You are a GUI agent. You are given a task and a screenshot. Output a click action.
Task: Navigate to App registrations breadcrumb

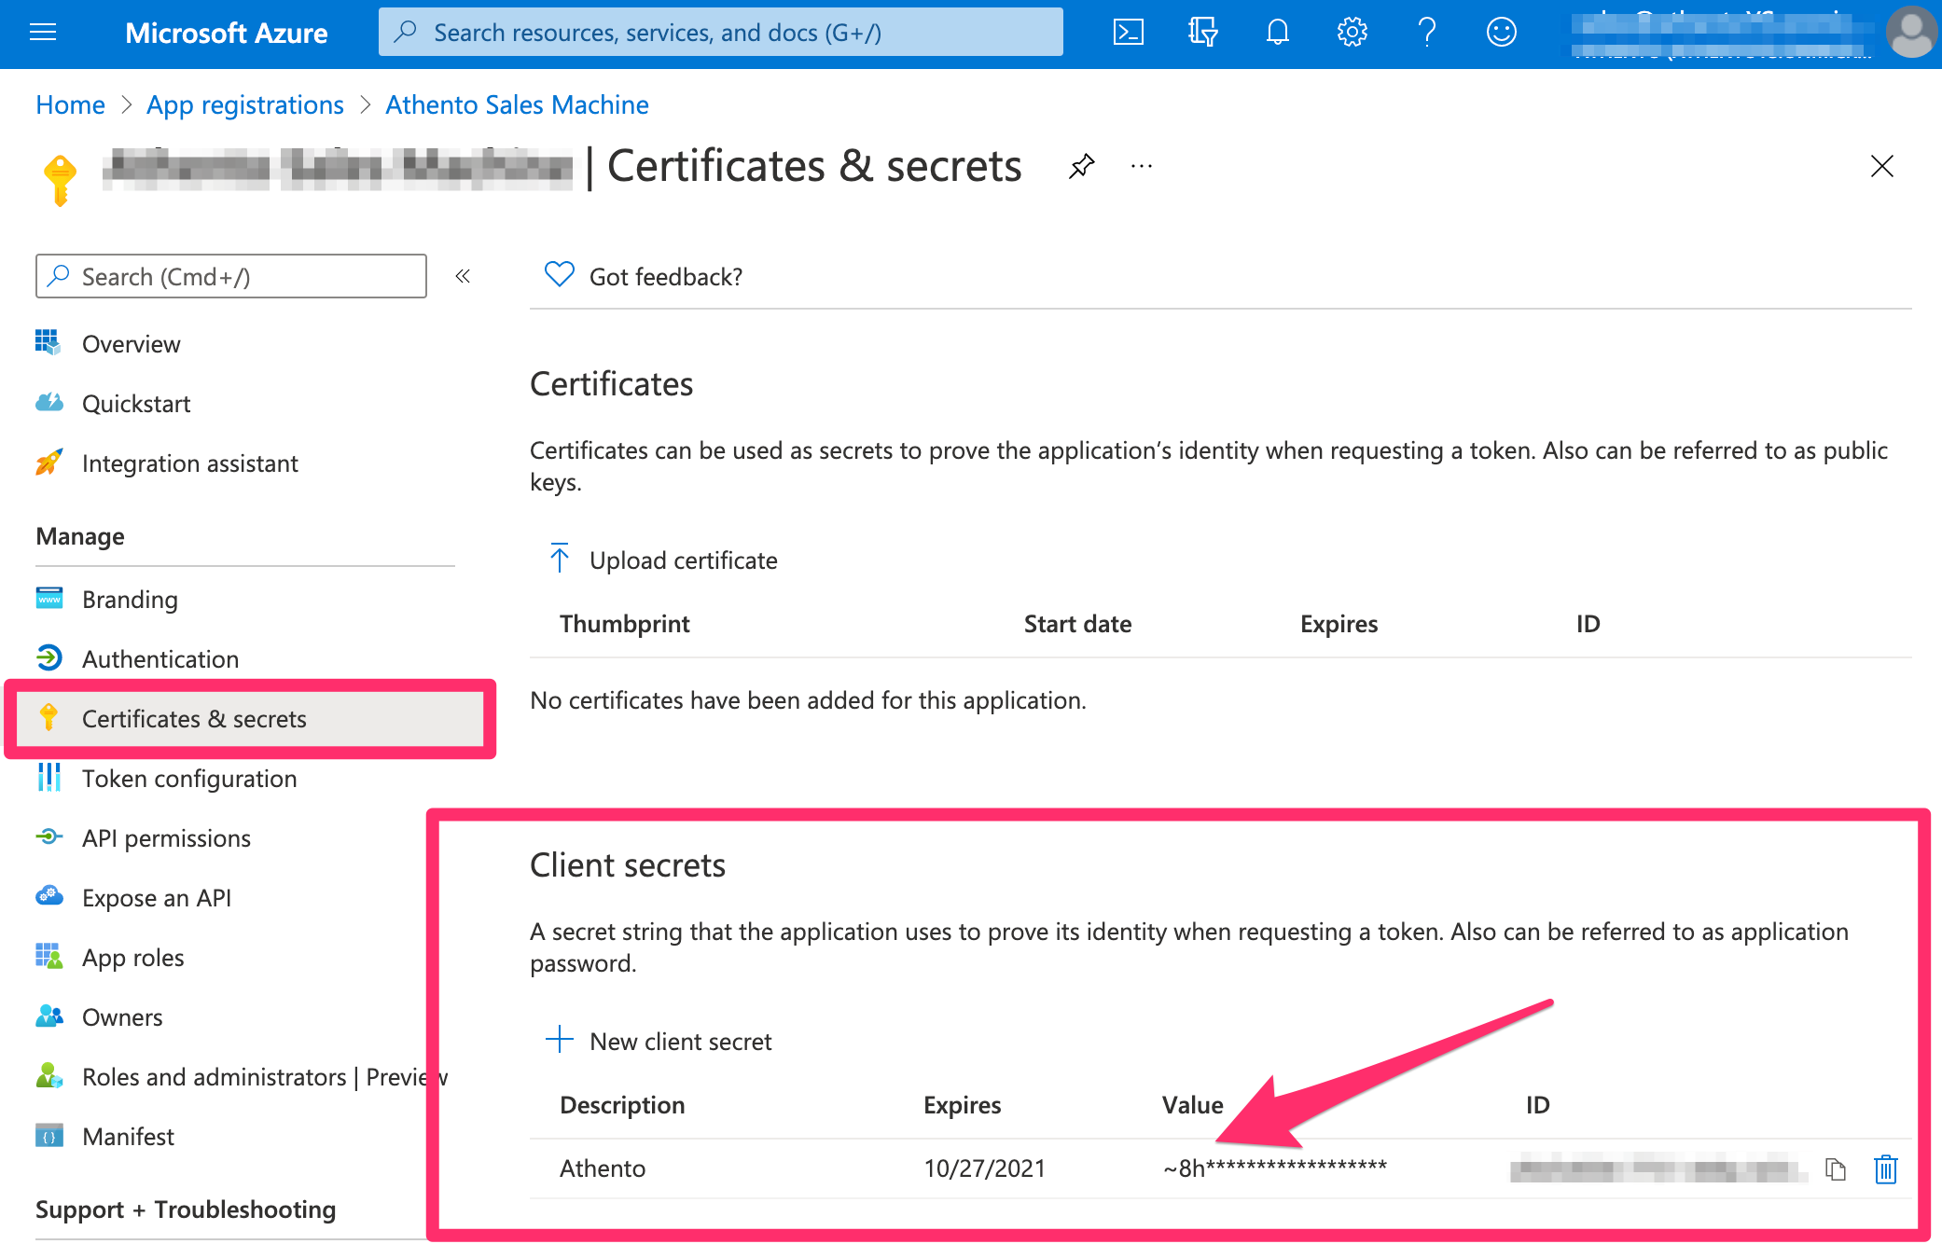coord(244,104)
